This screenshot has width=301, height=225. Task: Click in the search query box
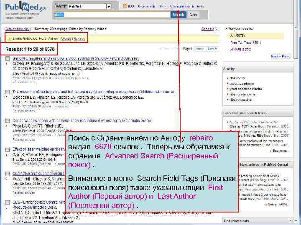(112, 15)
